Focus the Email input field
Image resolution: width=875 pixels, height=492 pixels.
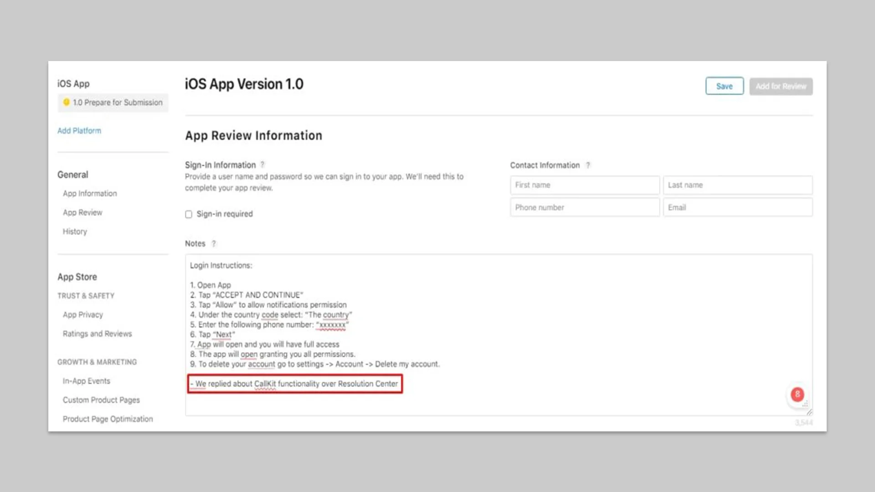pyautogui.click(x=738, y=207)
